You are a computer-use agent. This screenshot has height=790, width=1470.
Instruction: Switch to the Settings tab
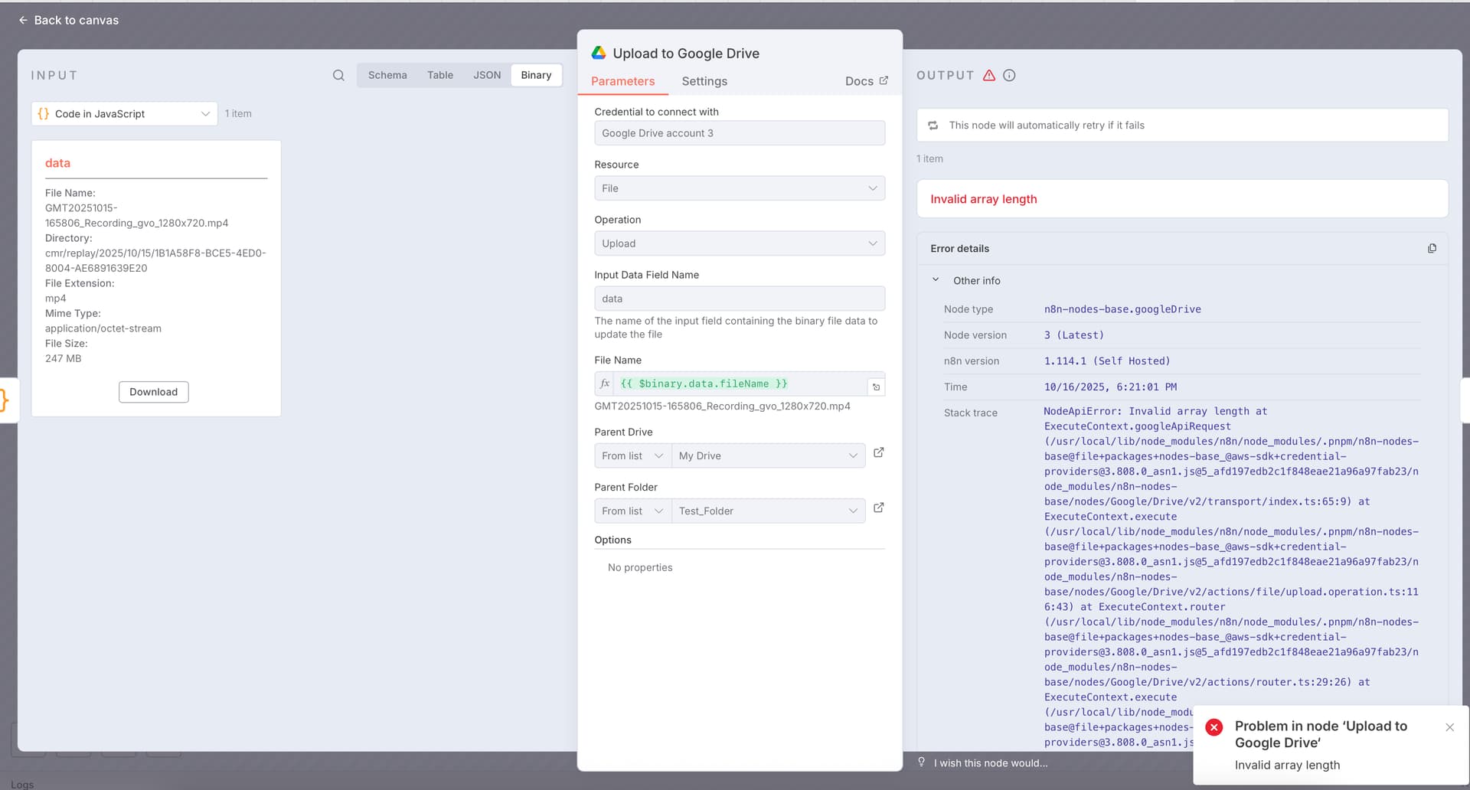[x=704, y=81]
